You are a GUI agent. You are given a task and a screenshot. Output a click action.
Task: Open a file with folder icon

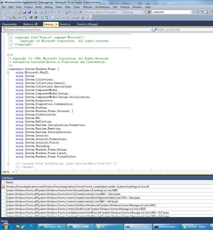coord(20,12)
